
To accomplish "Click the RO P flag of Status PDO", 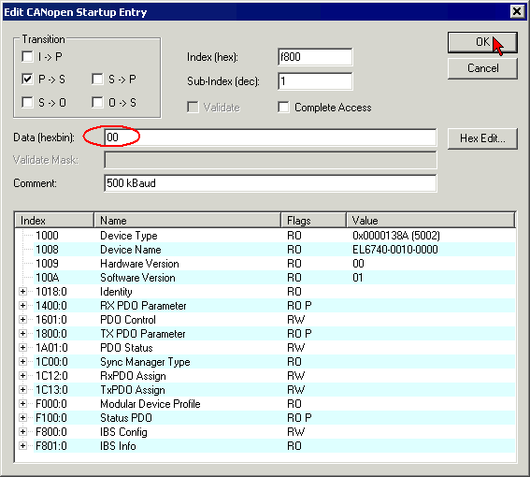I will (299, 418).
